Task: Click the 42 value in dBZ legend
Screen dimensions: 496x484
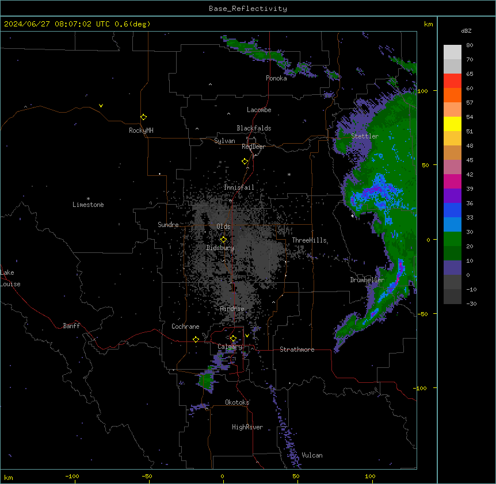Action: tap(470, 174)
